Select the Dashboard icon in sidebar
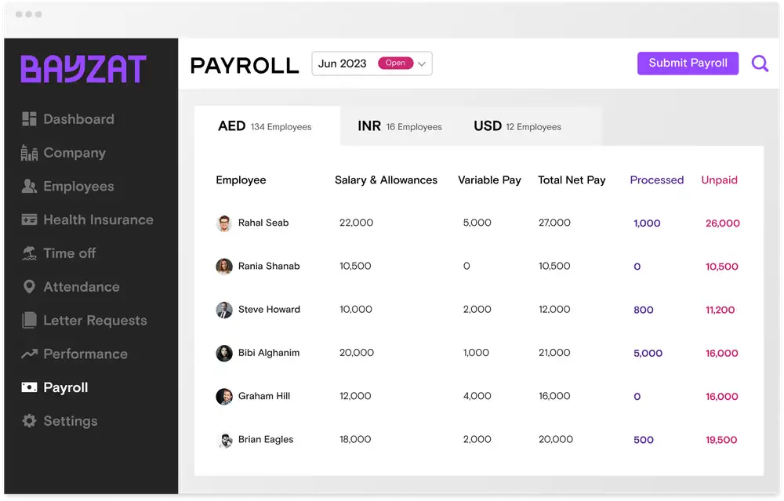The width and height of the screenshot is (784, 501). (x=28, y=119)
